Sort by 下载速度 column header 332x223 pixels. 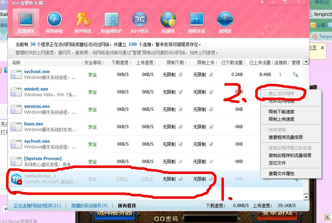tap(120, 62)
